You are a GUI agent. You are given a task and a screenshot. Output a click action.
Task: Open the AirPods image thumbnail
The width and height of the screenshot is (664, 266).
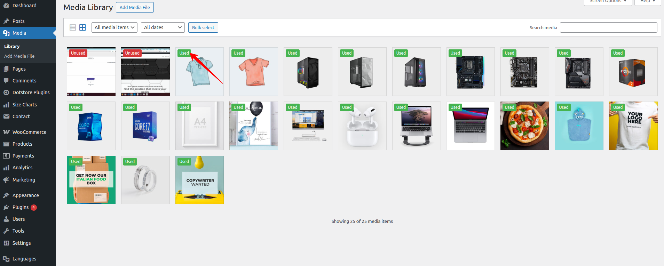tap(362, 126)
